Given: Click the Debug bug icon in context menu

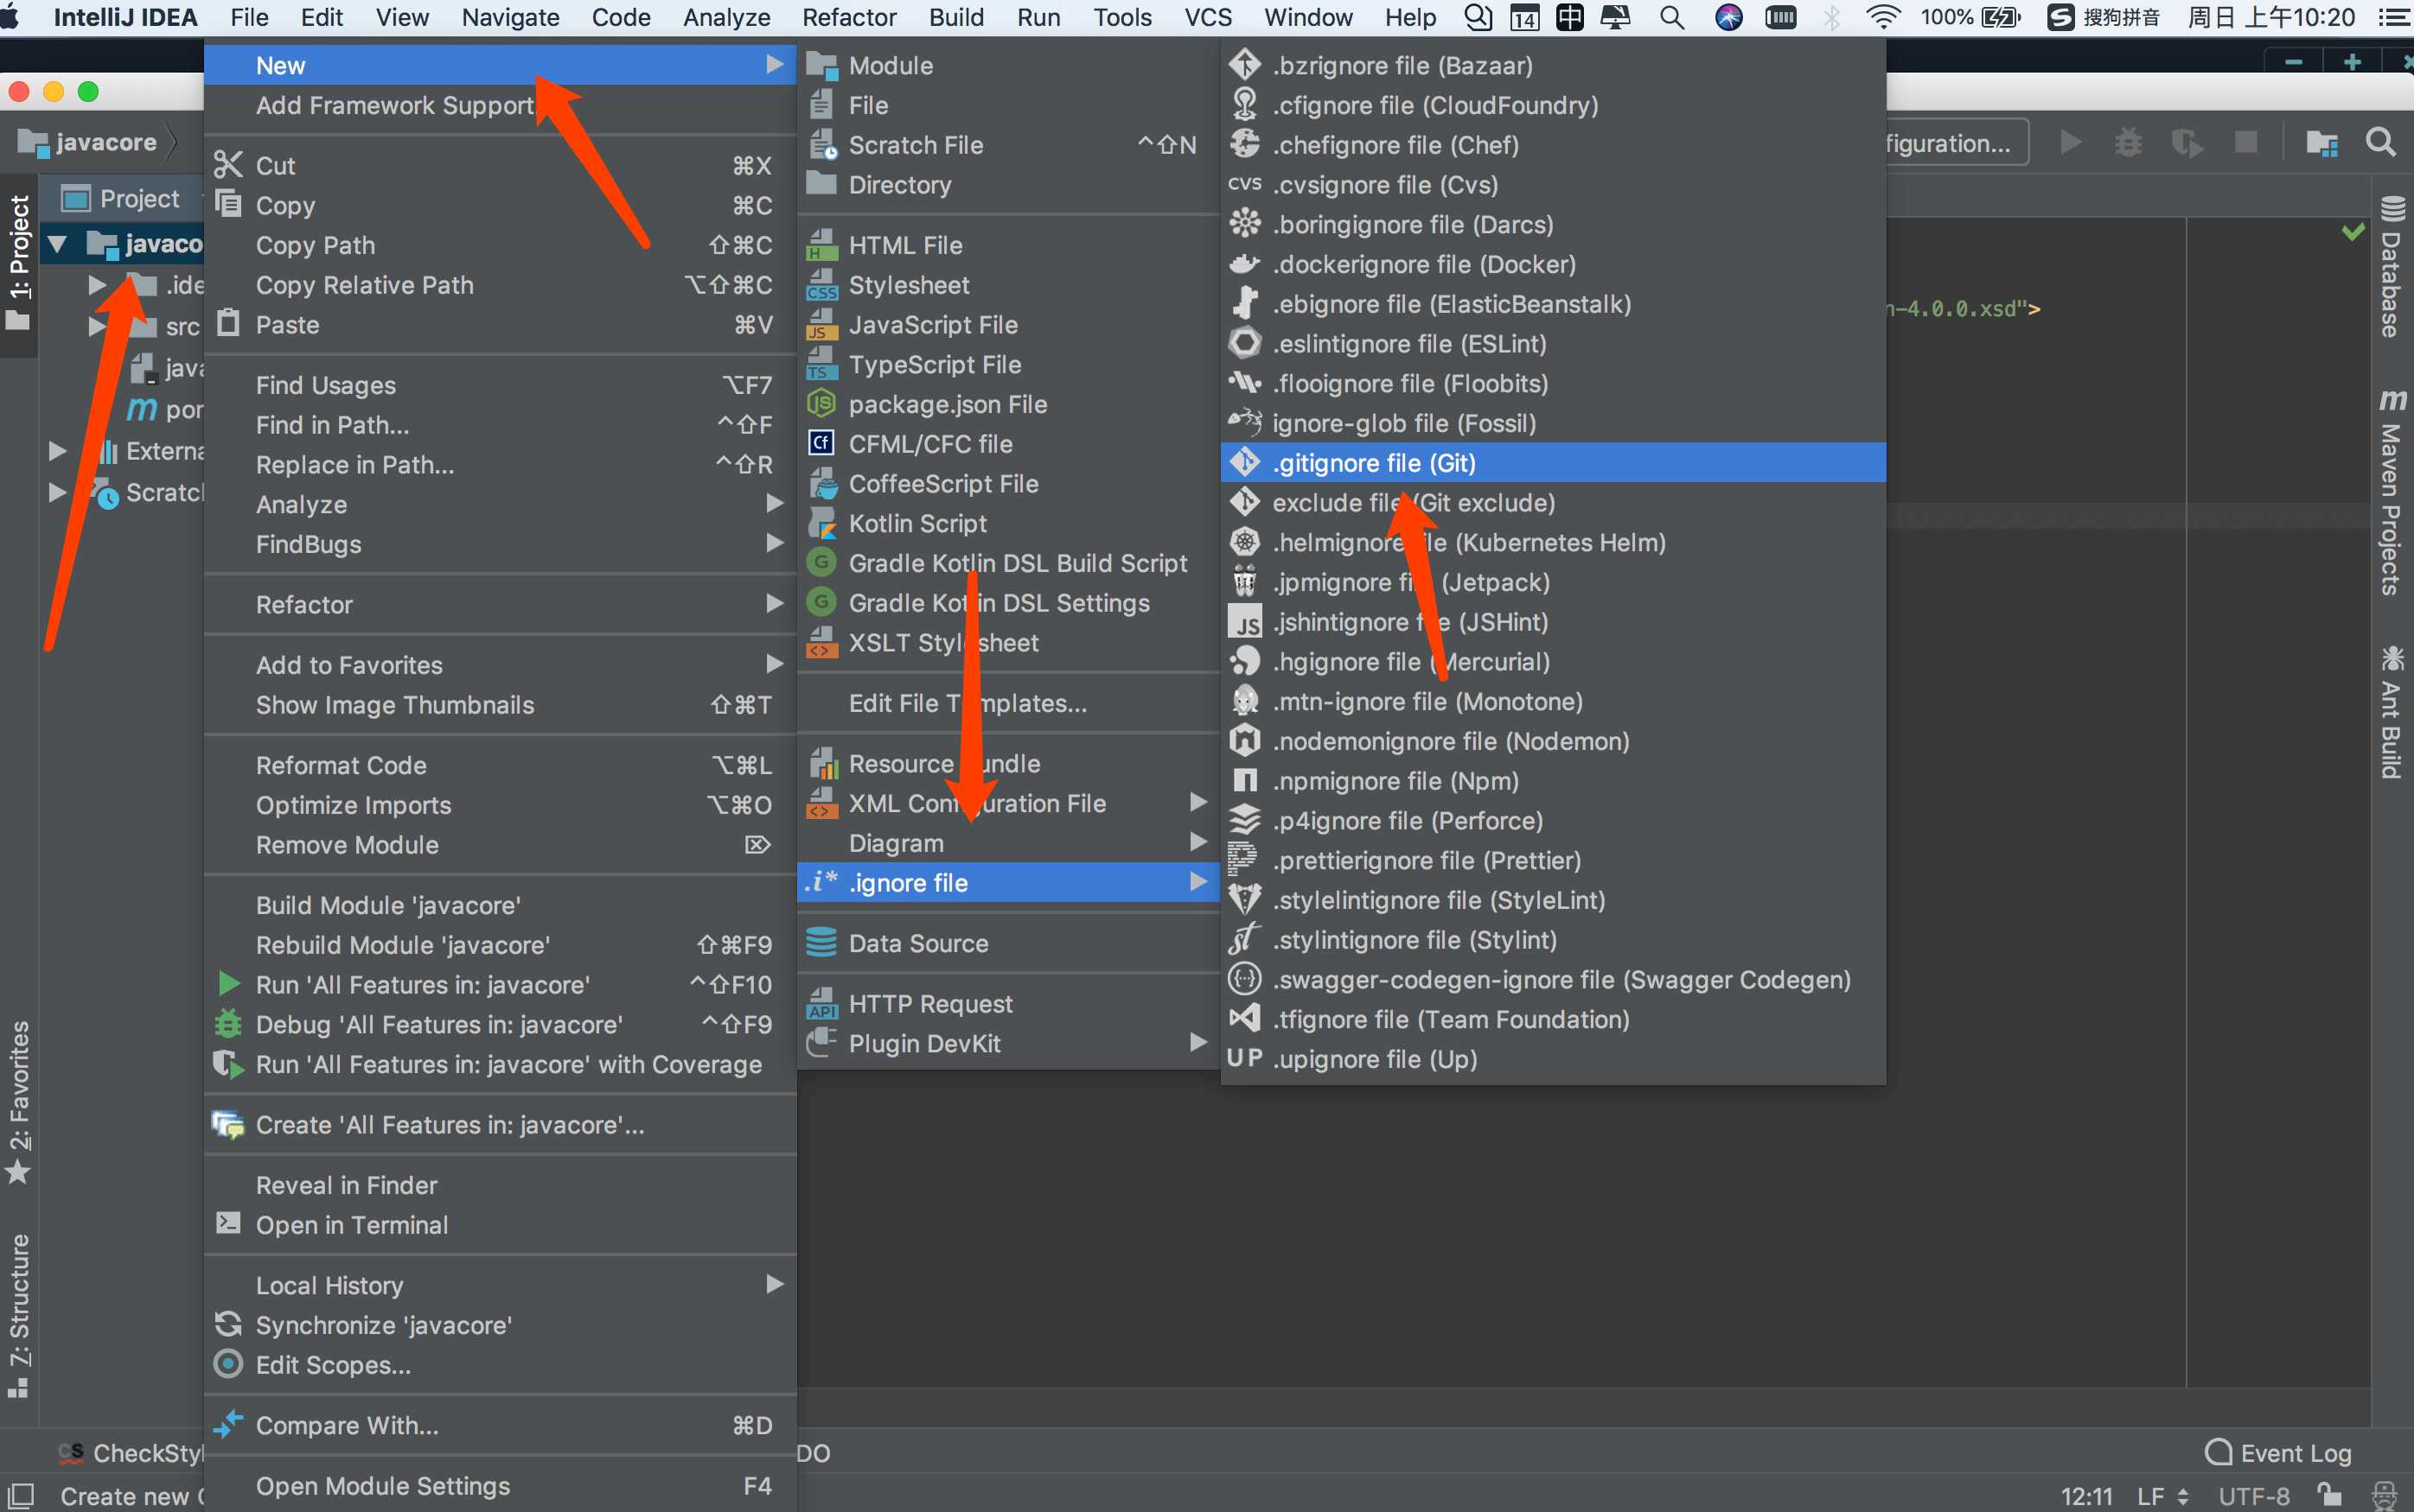Looking at the screenshot, I should [x=229, y=1024].
